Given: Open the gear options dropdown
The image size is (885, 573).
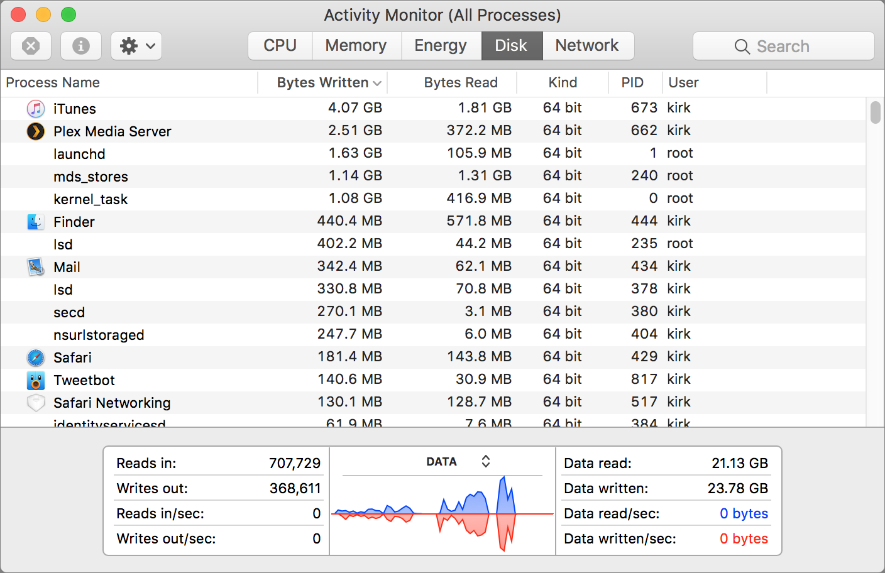Looking at the screenshot, I should tap(136, 45).
